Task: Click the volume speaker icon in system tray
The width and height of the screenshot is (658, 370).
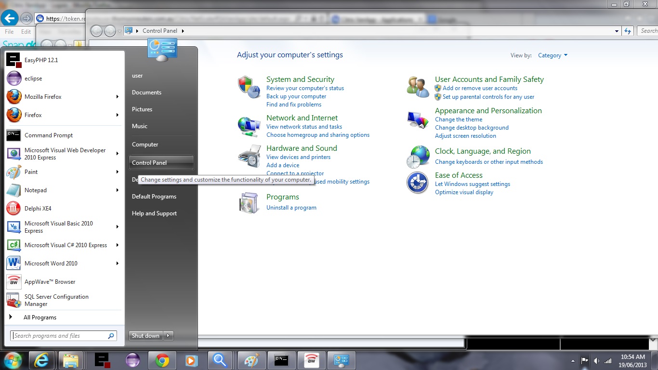Action: 597,361
